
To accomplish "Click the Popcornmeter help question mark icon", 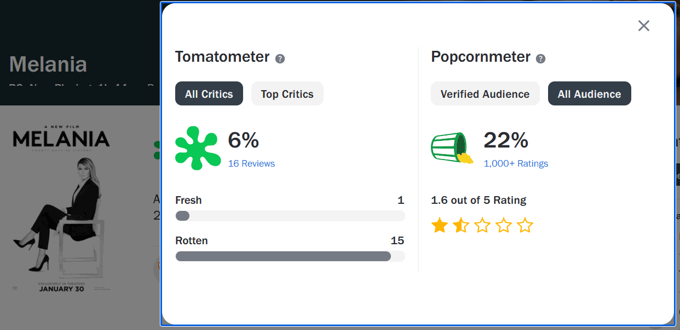I will 540,58.
